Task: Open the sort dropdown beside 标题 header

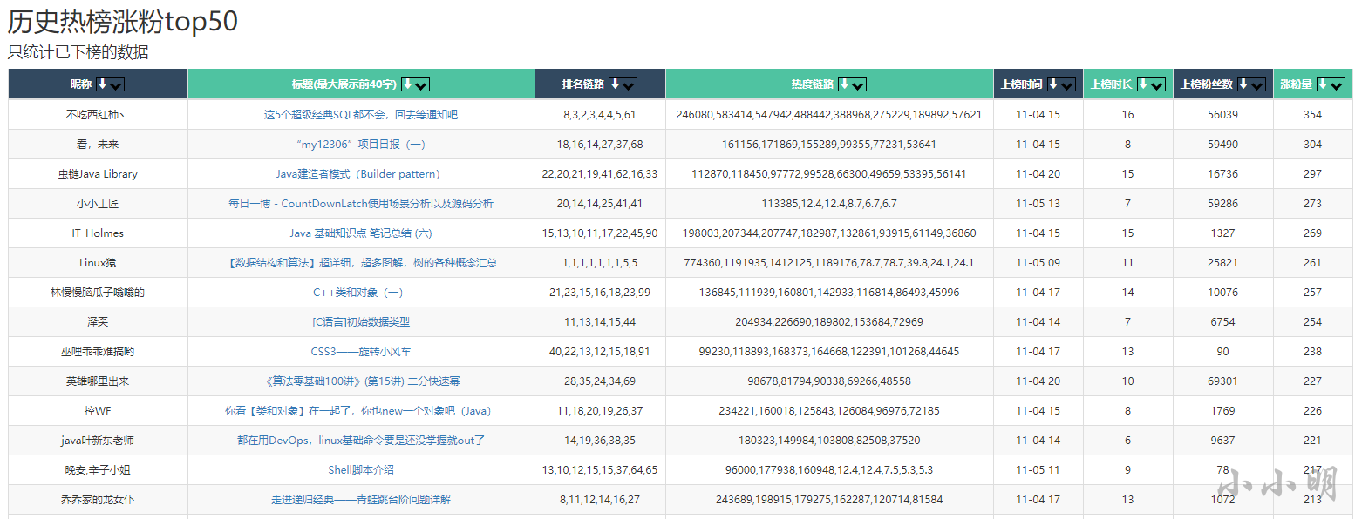Action: click(x=415, y=84)
